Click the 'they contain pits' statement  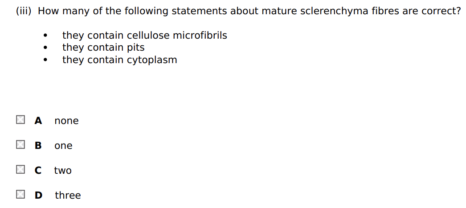[103, 48]
